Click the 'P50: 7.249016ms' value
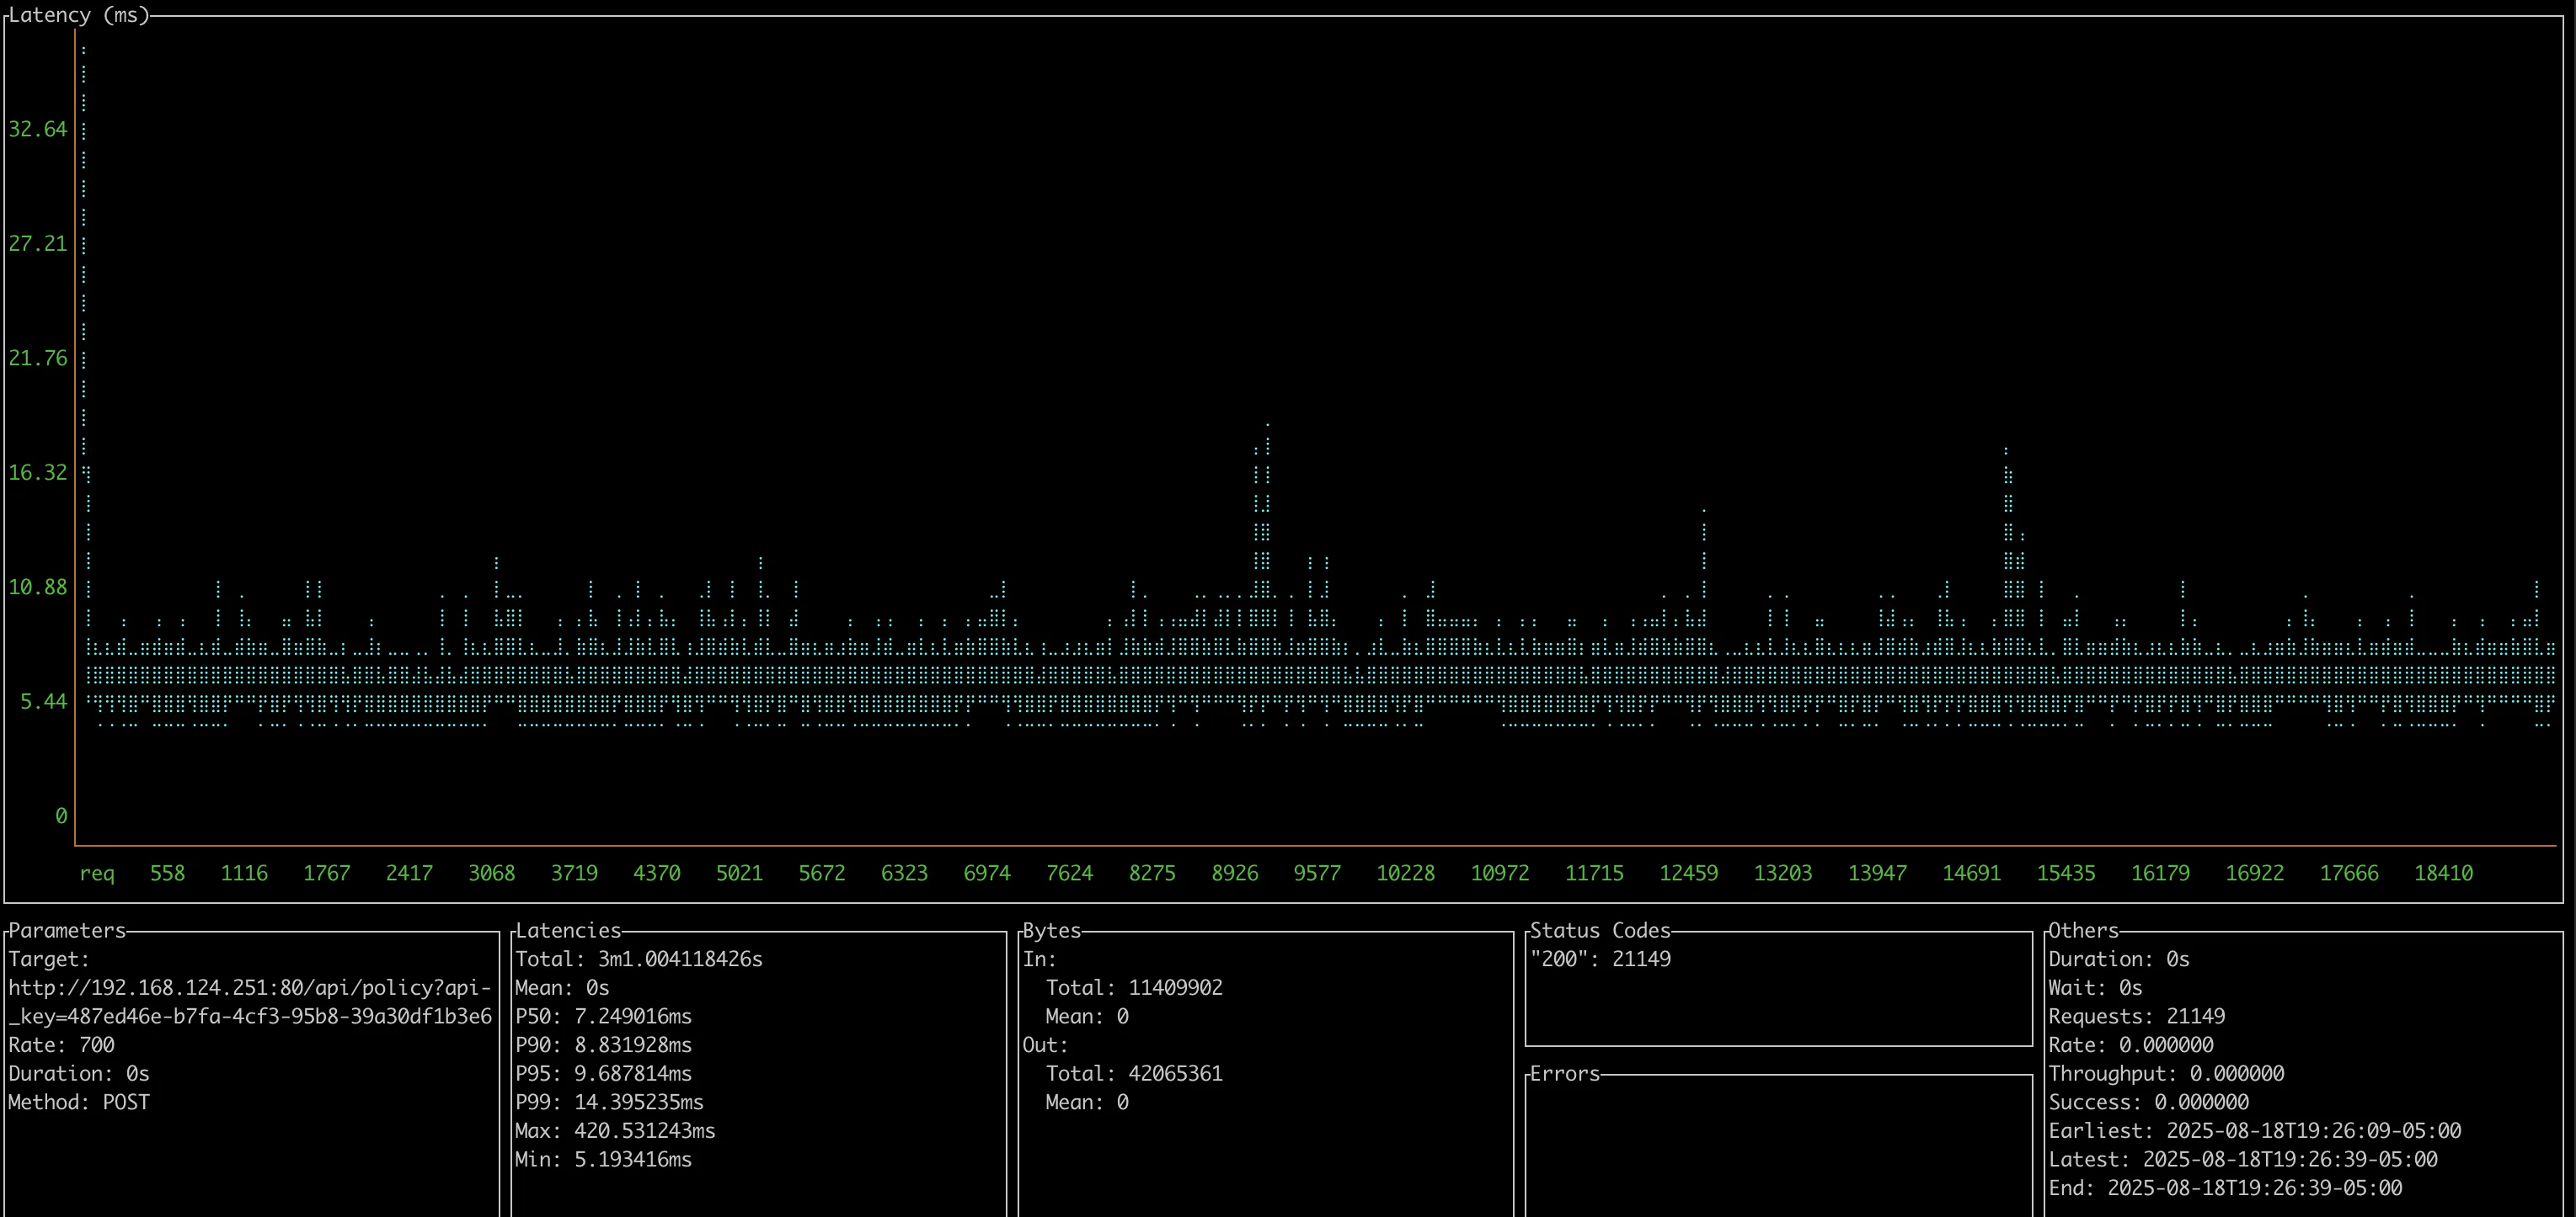2576x1217 pixels. (603, 1018)
